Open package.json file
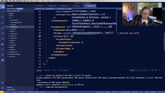 13,52
